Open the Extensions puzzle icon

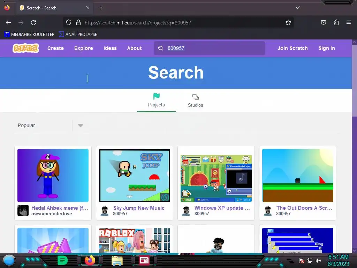click(336, 22)
